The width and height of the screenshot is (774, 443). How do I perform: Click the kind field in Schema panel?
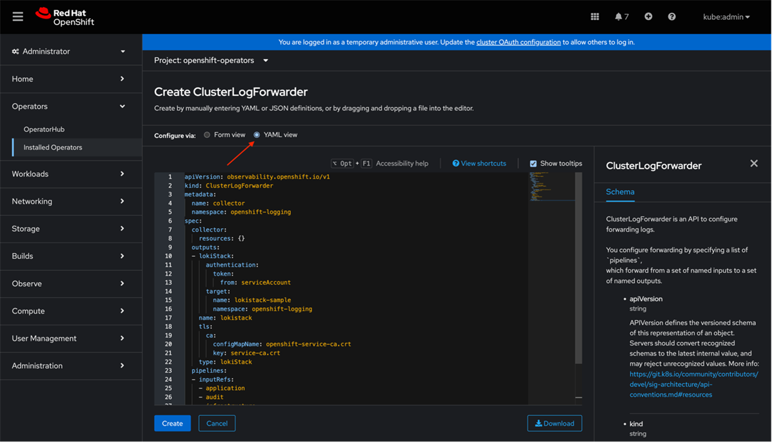(x=636, y=424)
